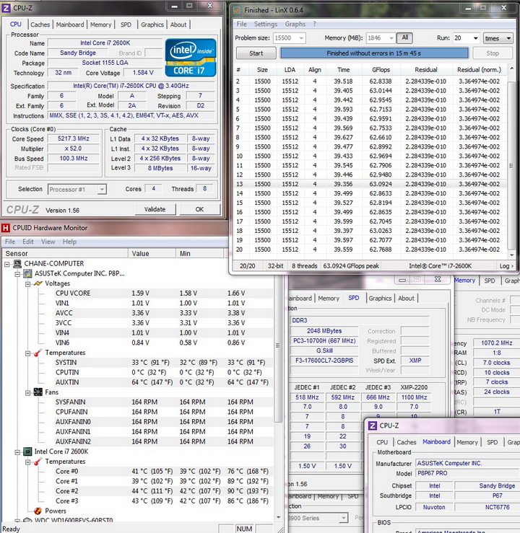Screen dimensions: 520x533
Task: Click the Z icon of the Mainboard CPU-Z window
Action: (x=373, y=426)
